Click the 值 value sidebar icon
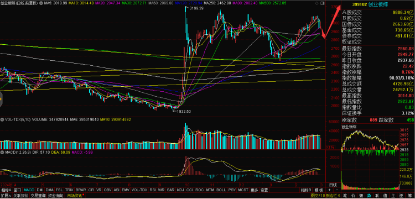The height and width of the screenshot is (199, 415). click(385, 196)
